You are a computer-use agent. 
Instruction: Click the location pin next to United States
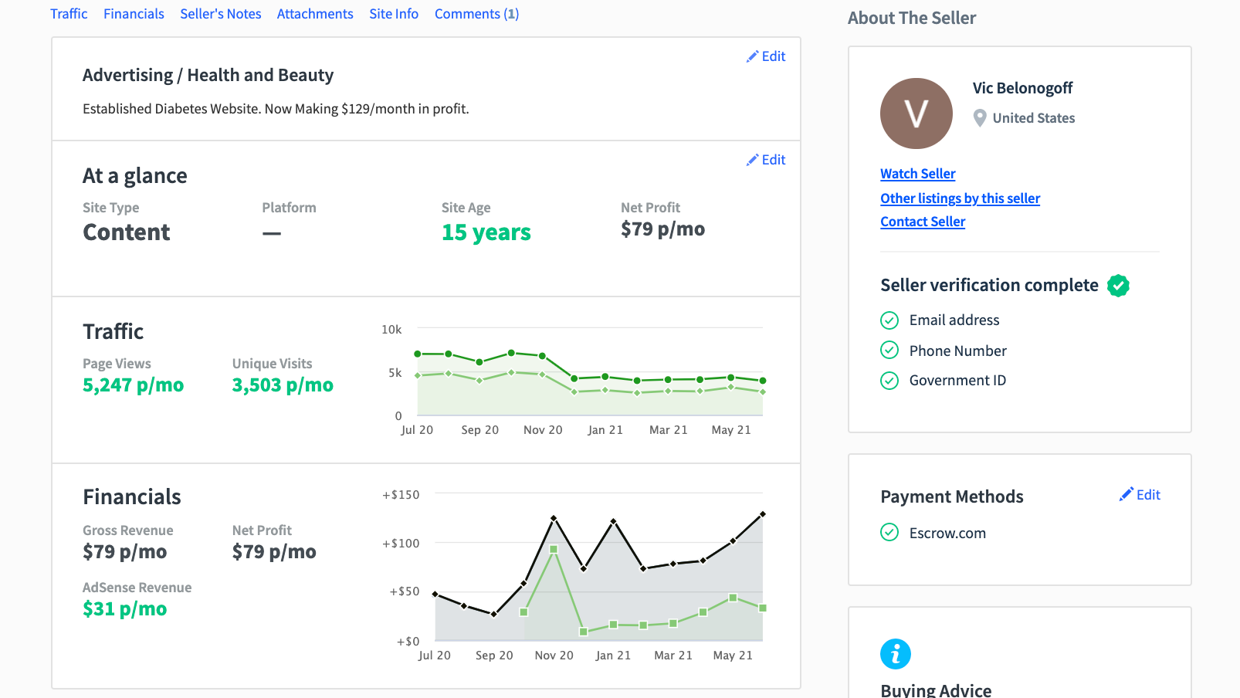pyautogui.click(x=980, y=118)
